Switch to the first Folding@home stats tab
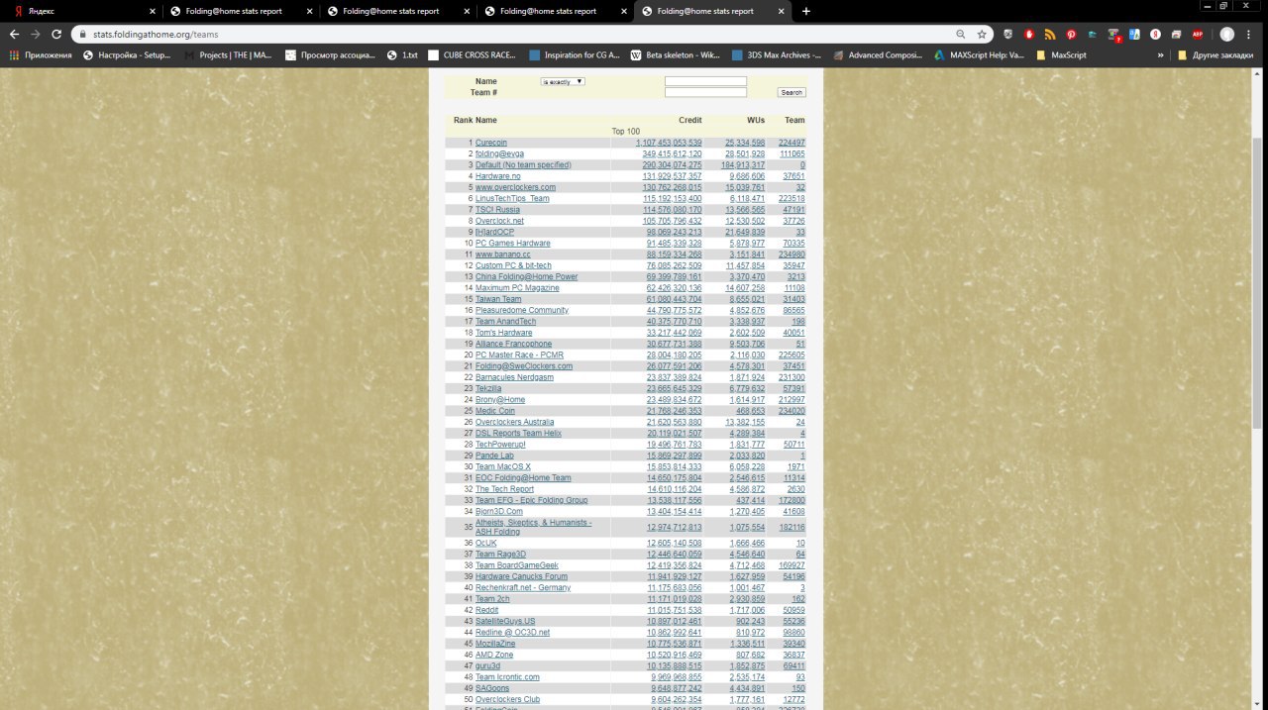The height and width of the screenshot is (710, 1268). (240, 11)
